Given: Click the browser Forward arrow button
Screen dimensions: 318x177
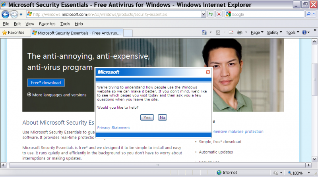Looking at the screenshot, I should point(14,14).
